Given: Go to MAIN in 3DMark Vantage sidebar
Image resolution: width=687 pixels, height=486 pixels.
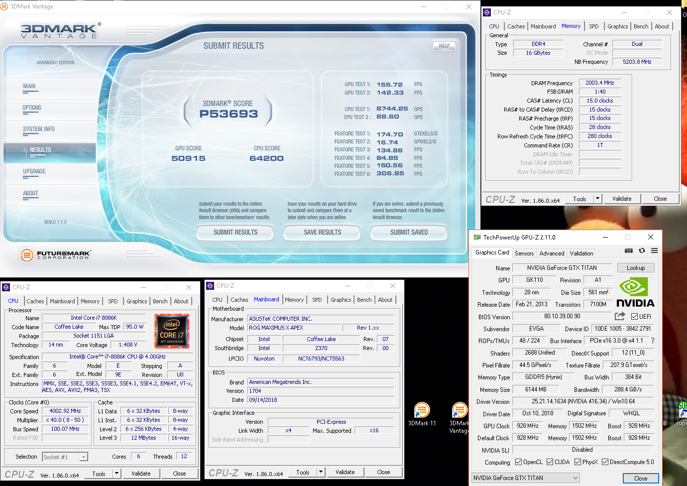Looking at the screenshot, I should click(29, 87).
